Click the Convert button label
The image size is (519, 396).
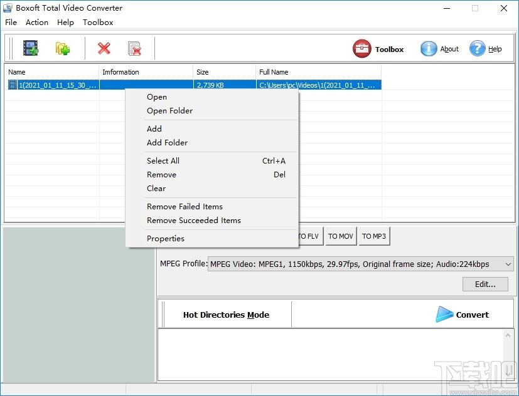473,315
